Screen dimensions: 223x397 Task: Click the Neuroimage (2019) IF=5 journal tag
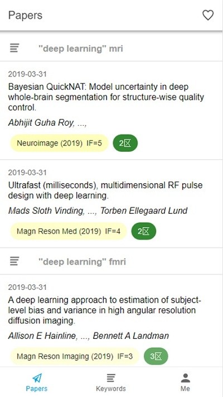tap(60, 144)
